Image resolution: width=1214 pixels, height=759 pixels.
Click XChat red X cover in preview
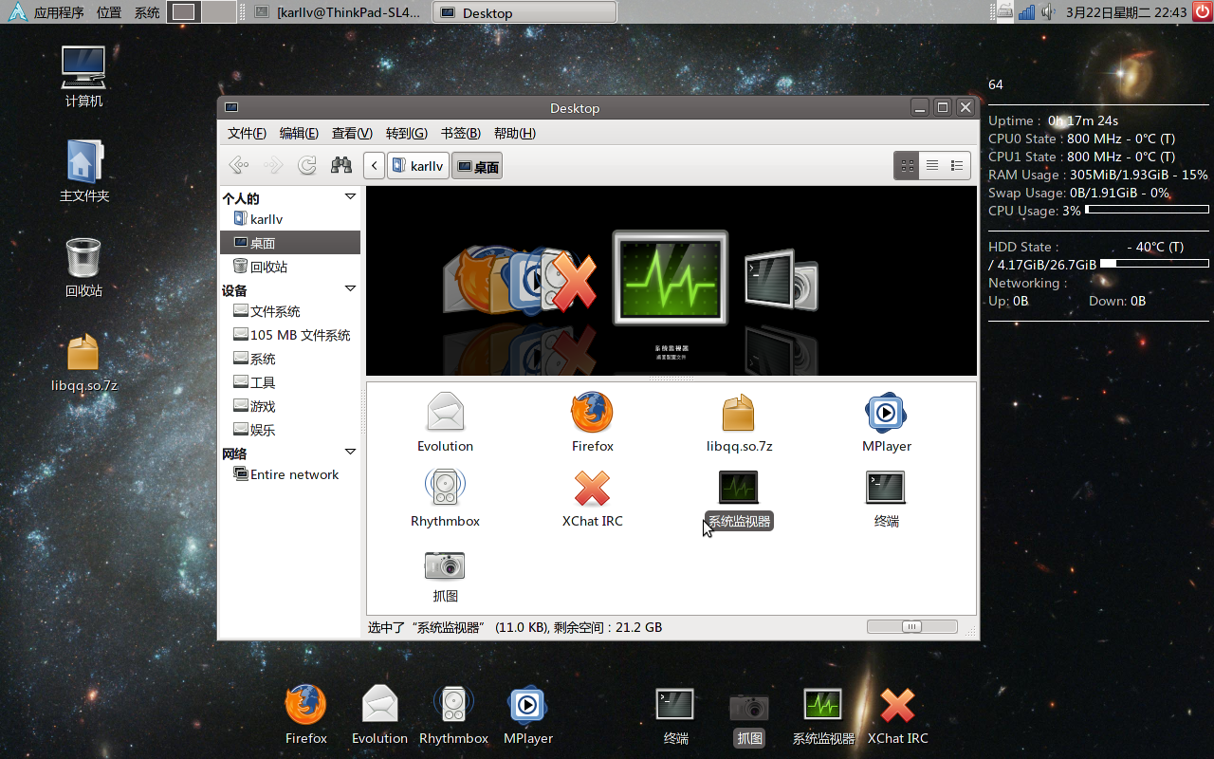575,282
